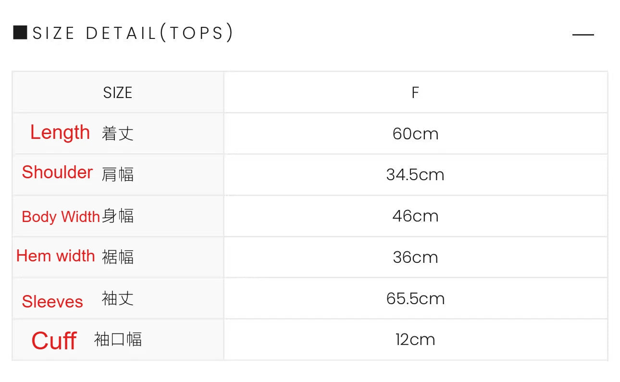Image resolution: width=620 pixels, height=382 pixels.
Task: Click the 46cm body width value
Action: click(x=415, y=216)
